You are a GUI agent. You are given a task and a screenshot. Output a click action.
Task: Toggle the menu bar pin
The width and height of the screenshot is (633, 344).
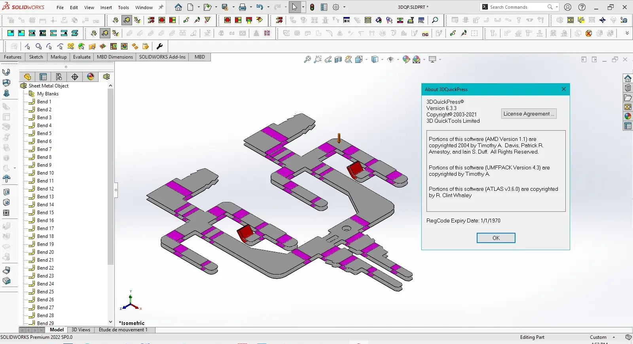(x=161, y=7)
